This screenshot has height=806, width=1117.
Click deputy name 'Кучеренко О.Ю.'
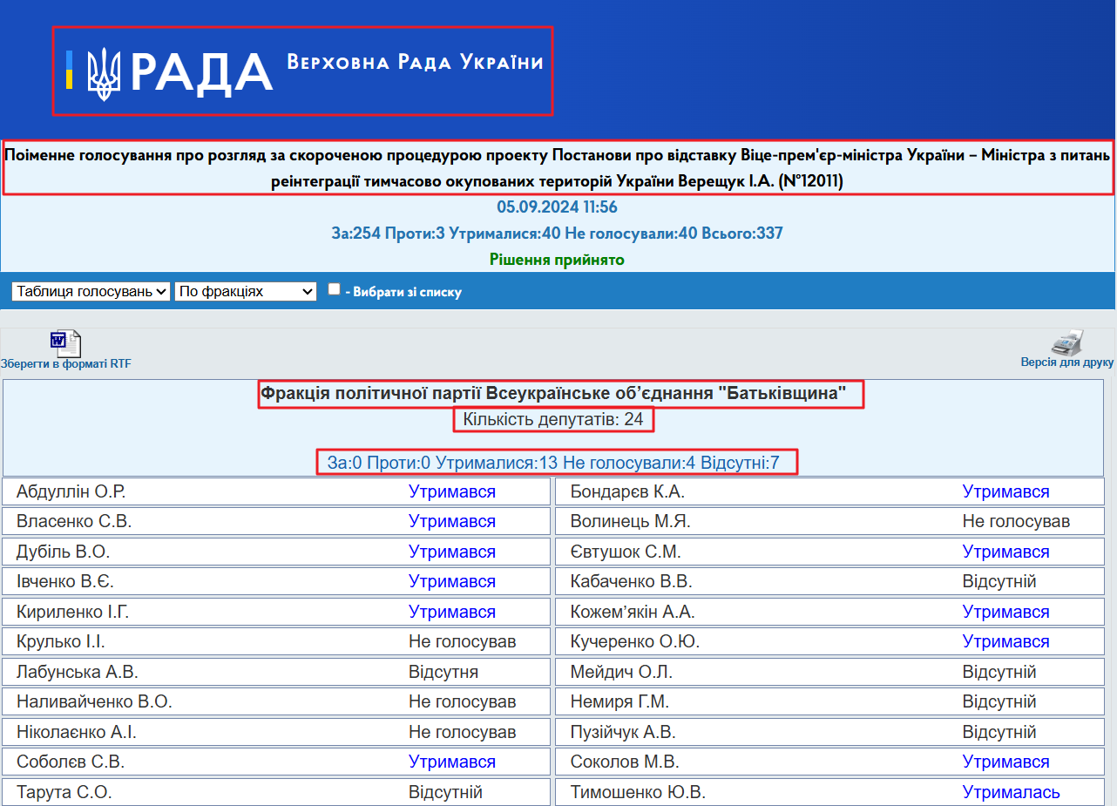tap(635, 642)
